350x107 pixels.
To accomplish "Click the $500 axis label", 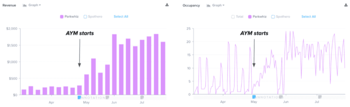I will click(x=13, y=78).
